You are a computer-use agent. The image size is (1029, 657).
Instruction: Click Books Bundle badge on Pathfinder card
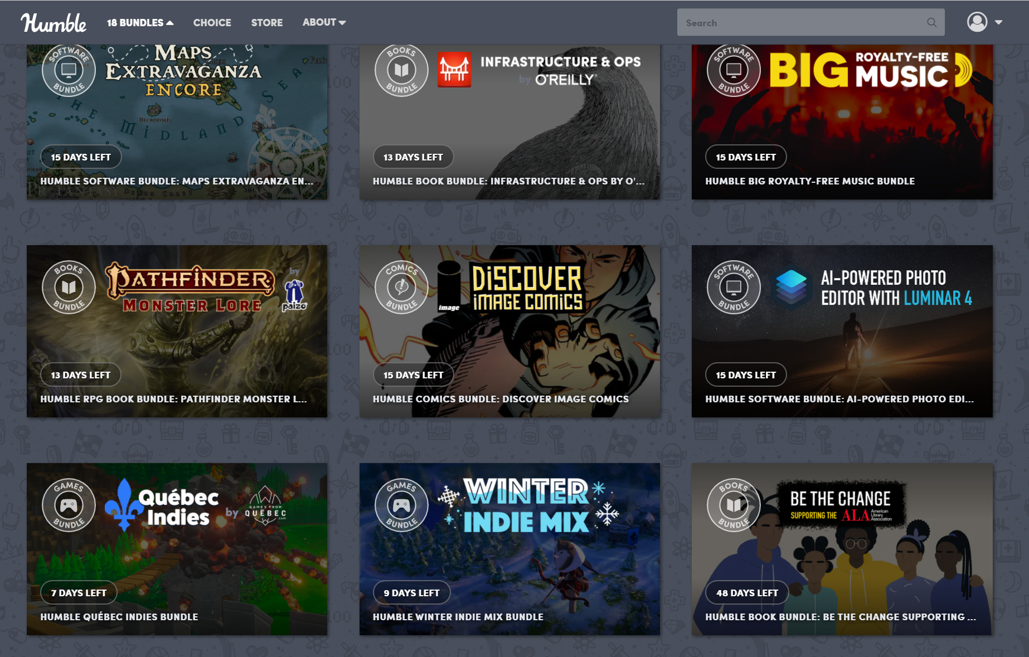[x=69, y=287]
